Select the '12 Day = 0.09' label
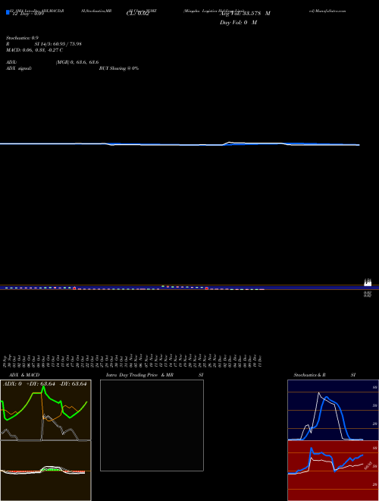379x501 pixels. click(x=28, y=14)
